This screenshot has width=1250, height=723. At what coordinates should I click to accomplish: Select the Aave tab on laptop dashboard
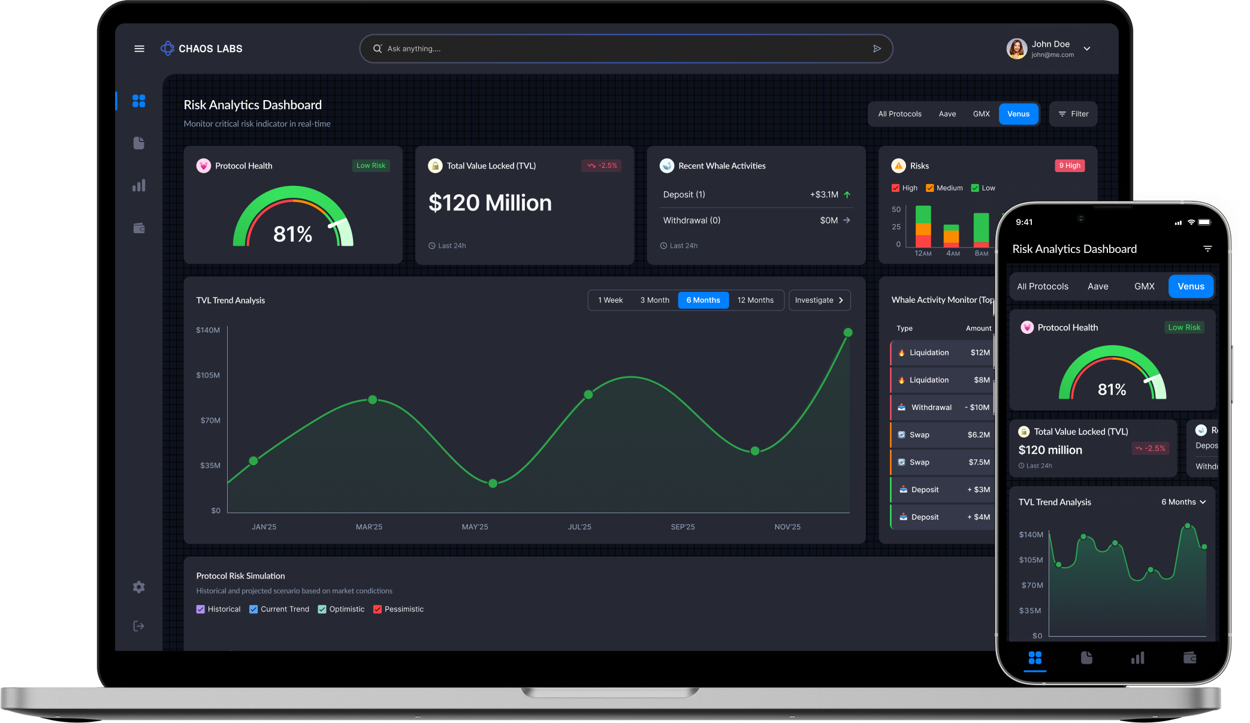[947, 114]
